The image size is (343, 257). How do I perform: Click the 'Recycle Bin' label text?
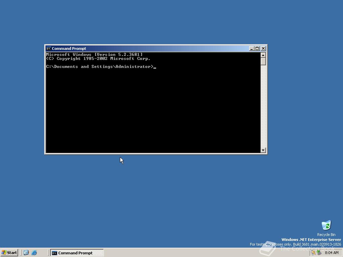coord(326,235)
